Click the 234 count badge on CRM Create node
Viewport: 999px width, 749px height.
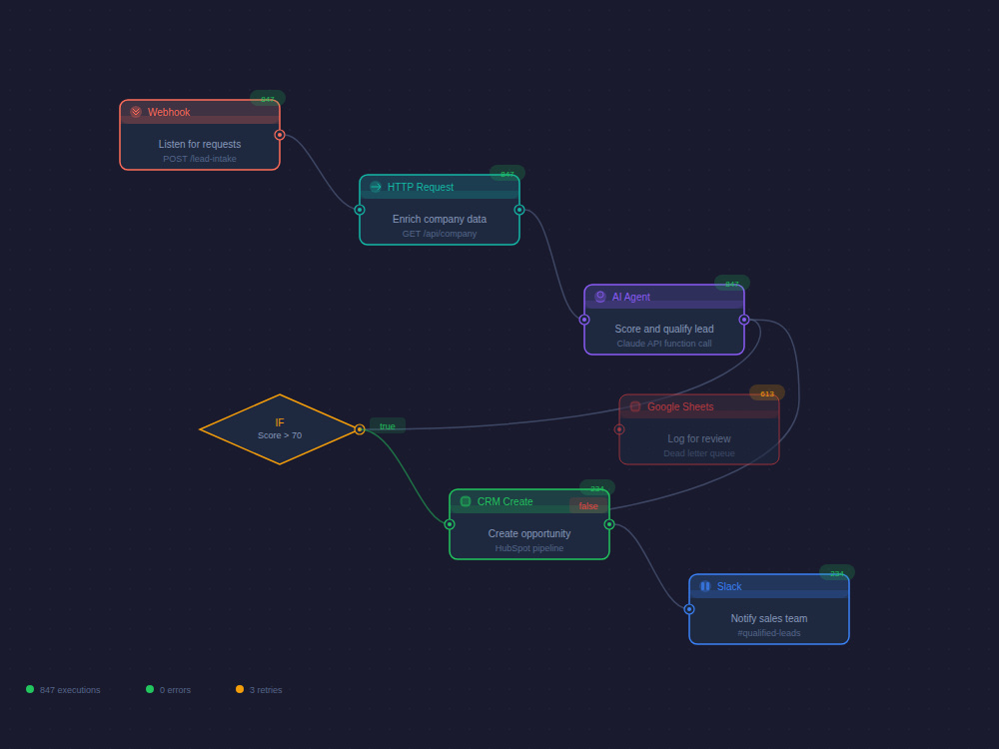tap(597, 488)
